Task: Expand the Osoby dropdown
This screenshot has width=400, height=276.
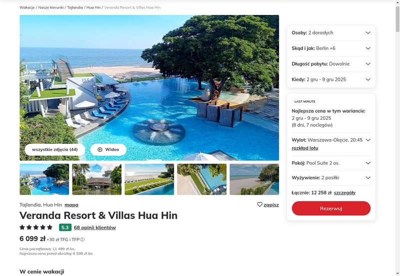Action: (x=331, y=33)
